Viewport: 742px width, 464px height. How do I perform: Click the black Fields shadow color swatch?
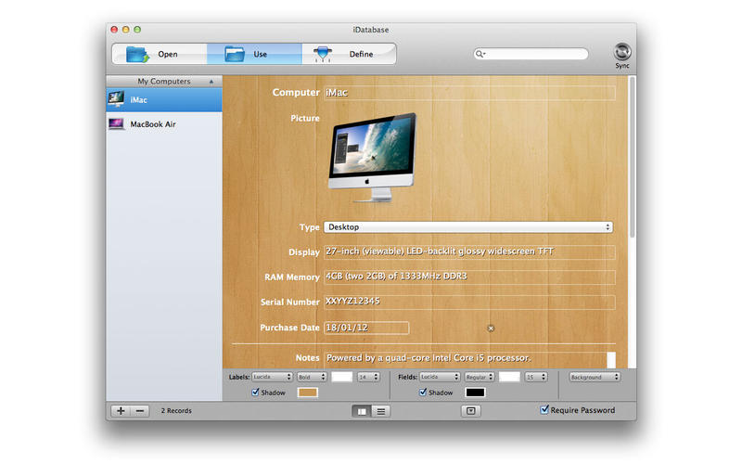click(475, 393)
